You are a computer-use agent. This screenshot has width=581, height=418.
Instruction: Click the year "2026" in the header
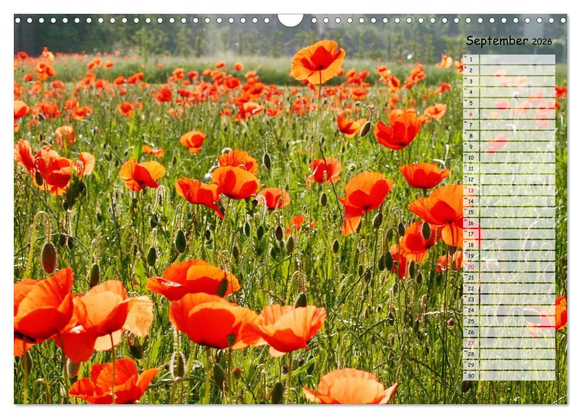[542, 41]
